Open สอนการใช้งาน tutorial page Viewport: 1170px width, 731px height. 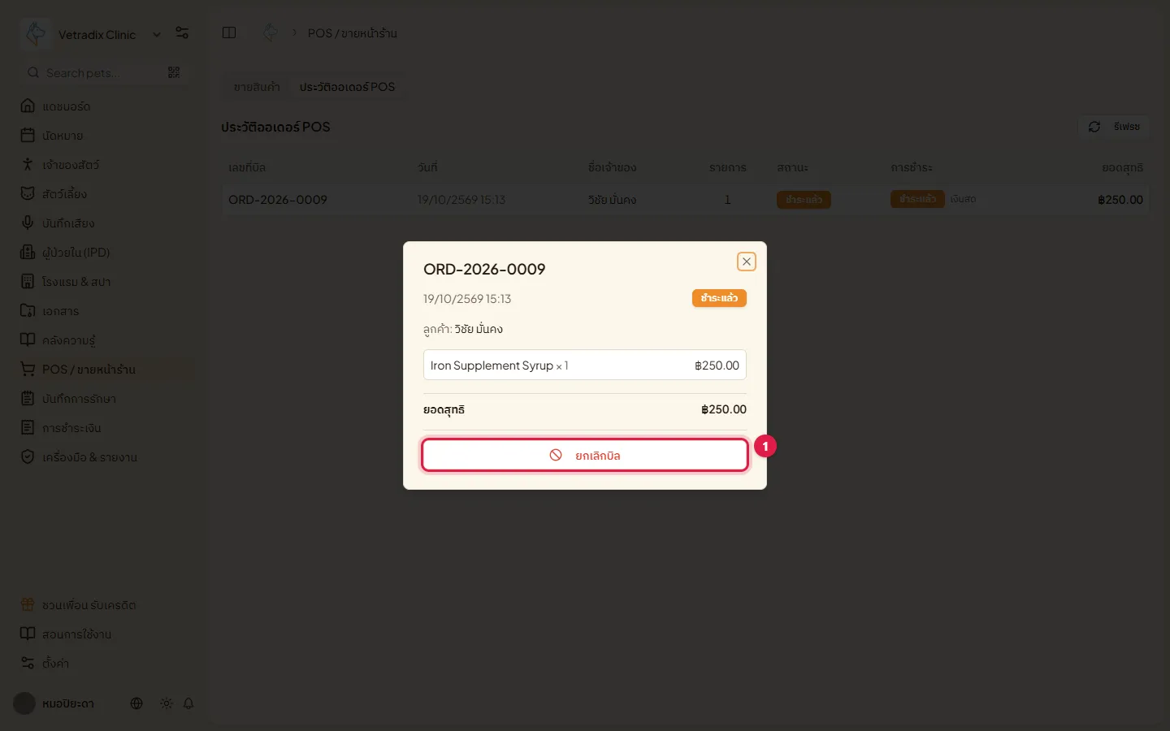pyautogui.click(x=106, y=634)
